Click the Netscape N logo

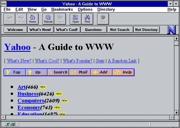click(171, 30)
